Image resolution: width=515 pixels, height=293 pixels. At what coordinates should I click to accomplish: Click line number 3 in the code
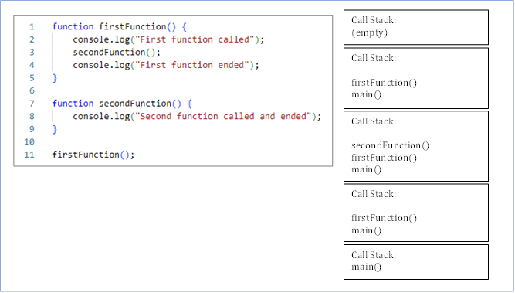32,53
